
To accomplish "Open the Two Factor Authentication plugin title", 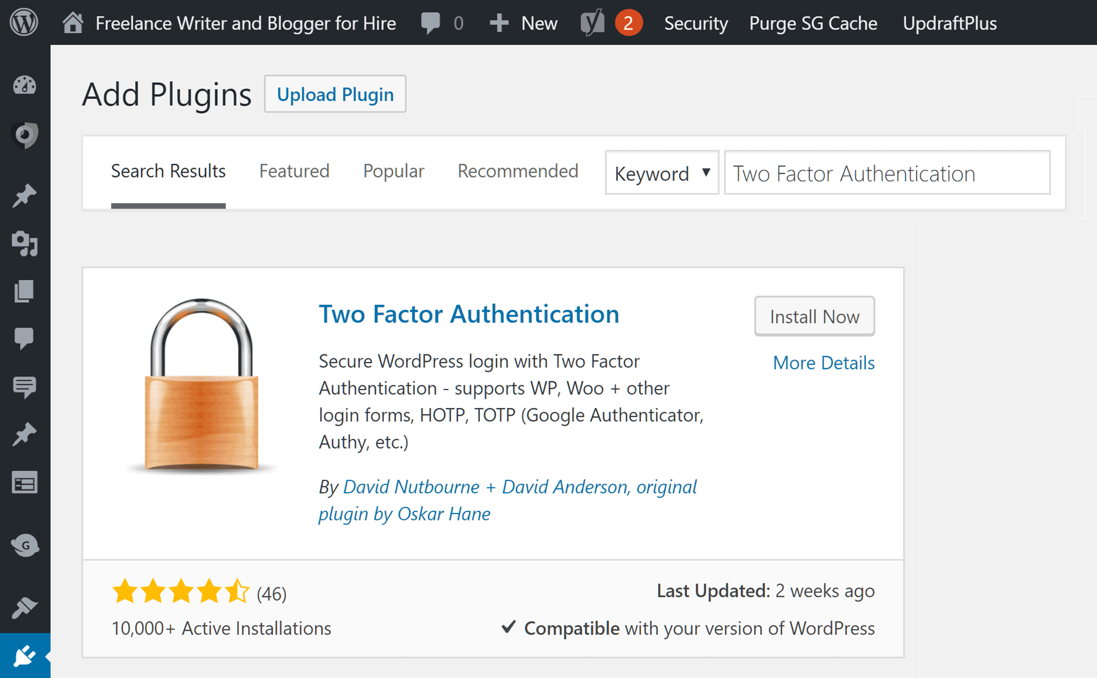I will click(x=469, y=314).
